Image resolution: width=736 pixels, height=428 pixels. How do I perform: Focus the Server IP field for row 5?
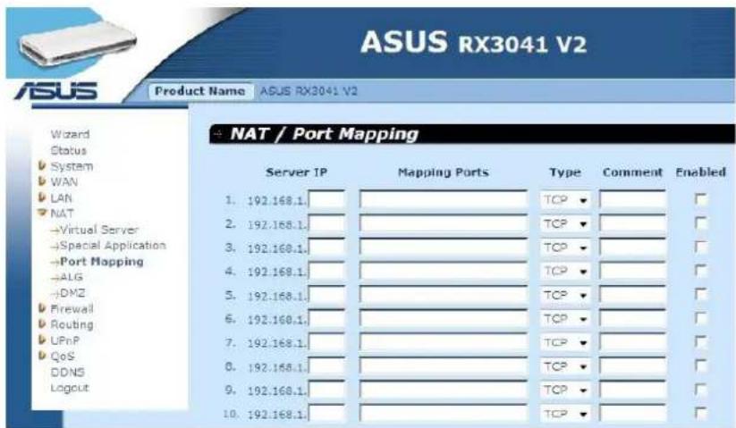pyautogui.click(x=326, y=296)
